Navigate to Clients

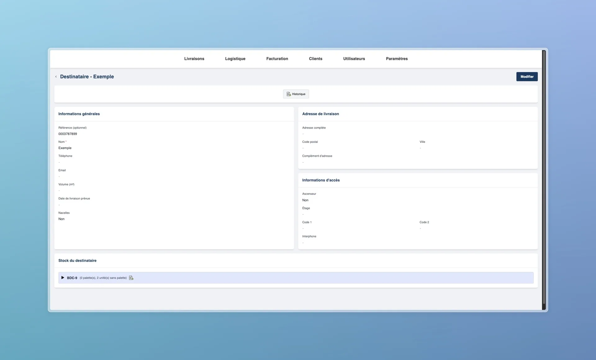[315, 59]
